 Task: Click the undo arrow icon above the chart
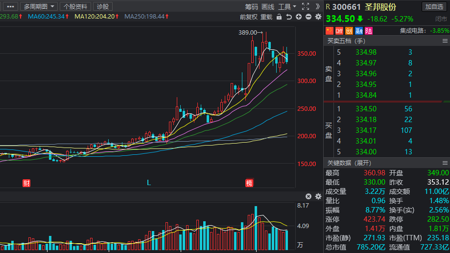click(x=289, y=17)
